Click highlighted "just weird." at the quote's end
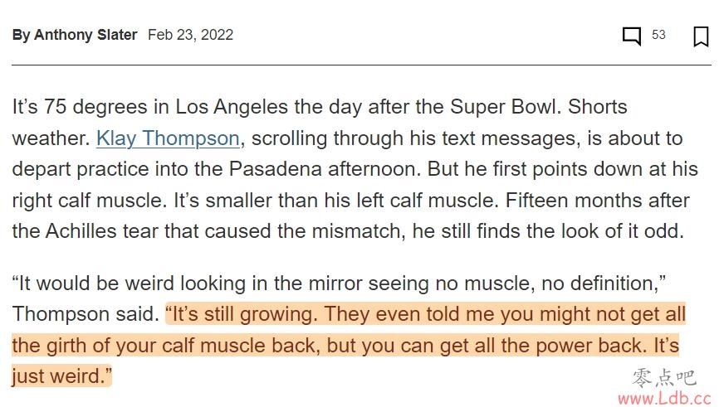The image size is (719, 407). [62, 376]
